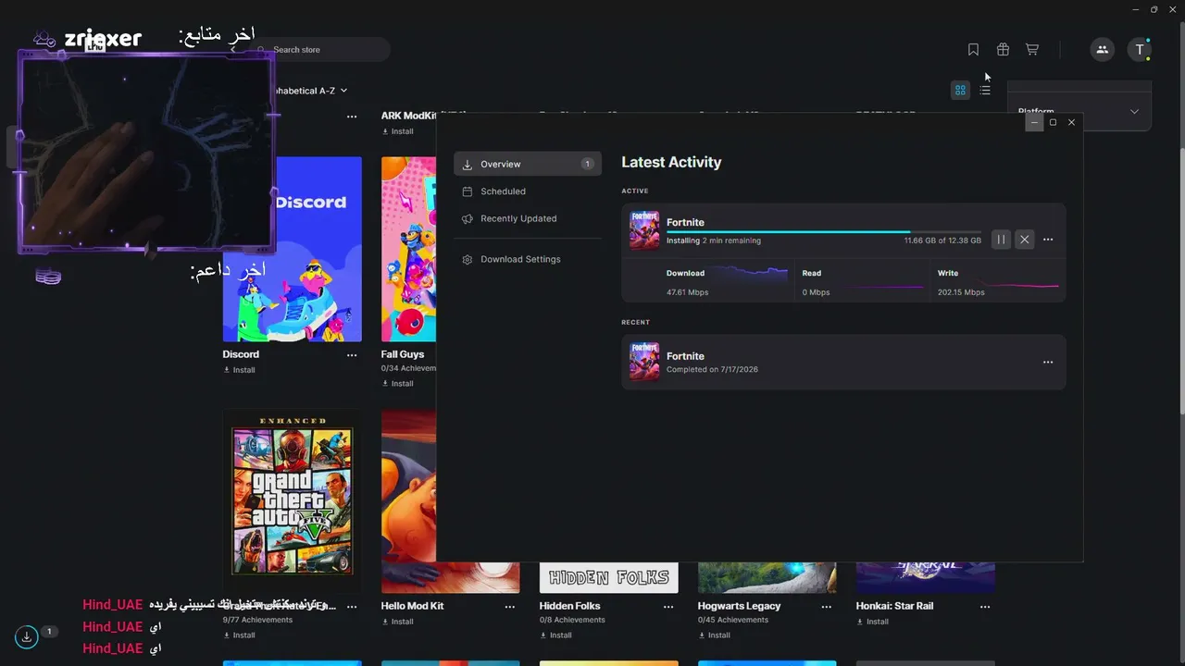Click the "Hidden Folks" title
Screen dimensions: 1185x666
pyautogui.click(x=570, y=606)
